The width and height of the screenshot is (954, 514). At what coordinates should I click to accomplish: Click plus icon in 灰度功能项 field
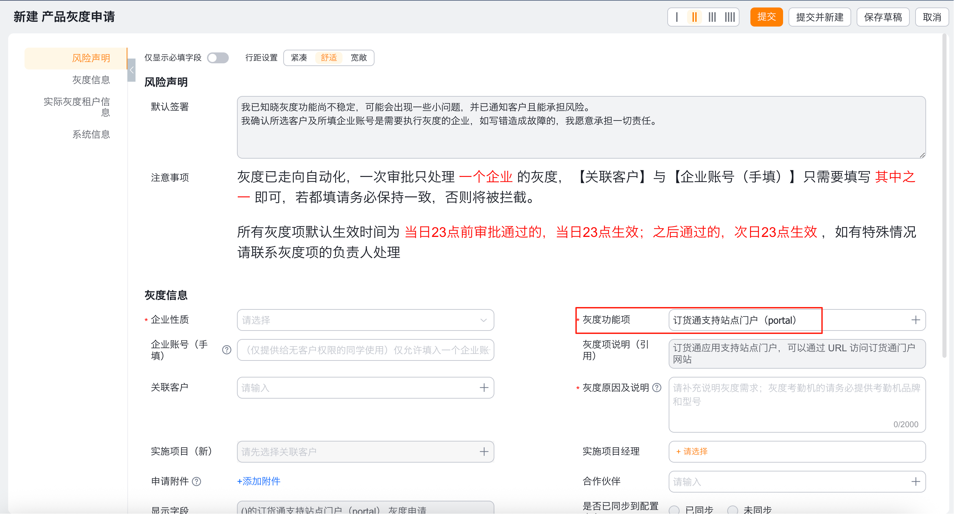click(x=916, y=320)
